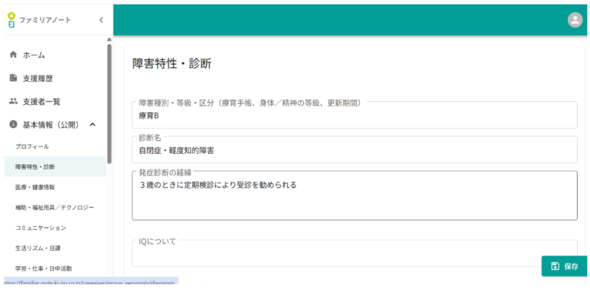This screenshot has height=292, width=590.
Task: Click the people icon beside 支援者一覧
Action: click(13, 101)
